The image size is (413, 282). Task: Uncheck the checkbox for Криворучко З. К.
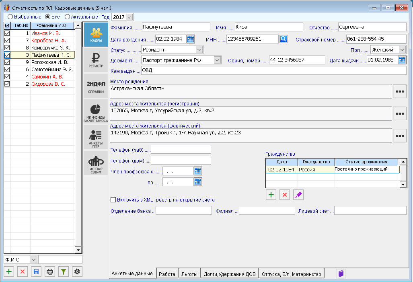coord(7,48)
